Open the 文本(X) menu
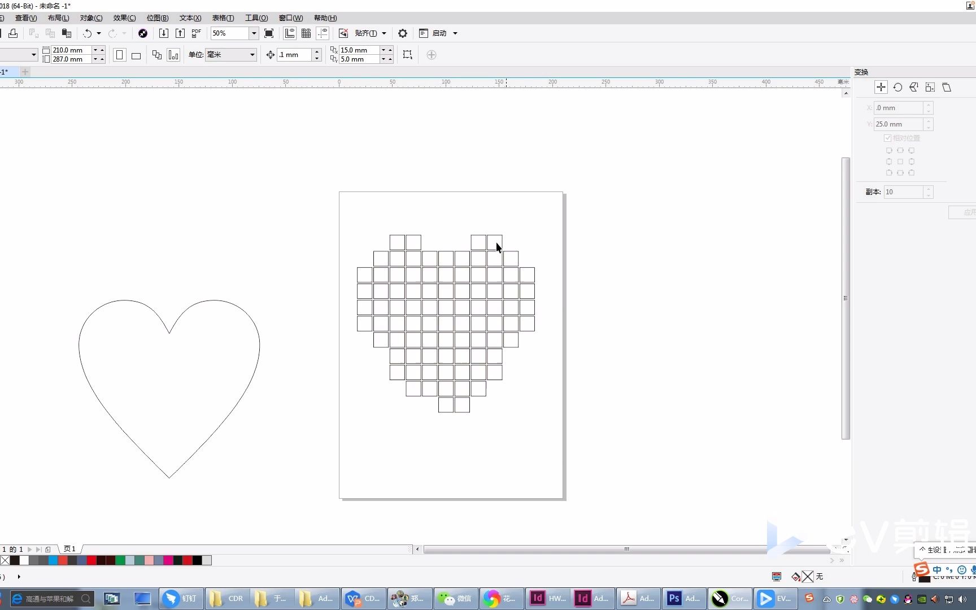The width and height of the screenshot is (976, 610). [x=190, y=18]
